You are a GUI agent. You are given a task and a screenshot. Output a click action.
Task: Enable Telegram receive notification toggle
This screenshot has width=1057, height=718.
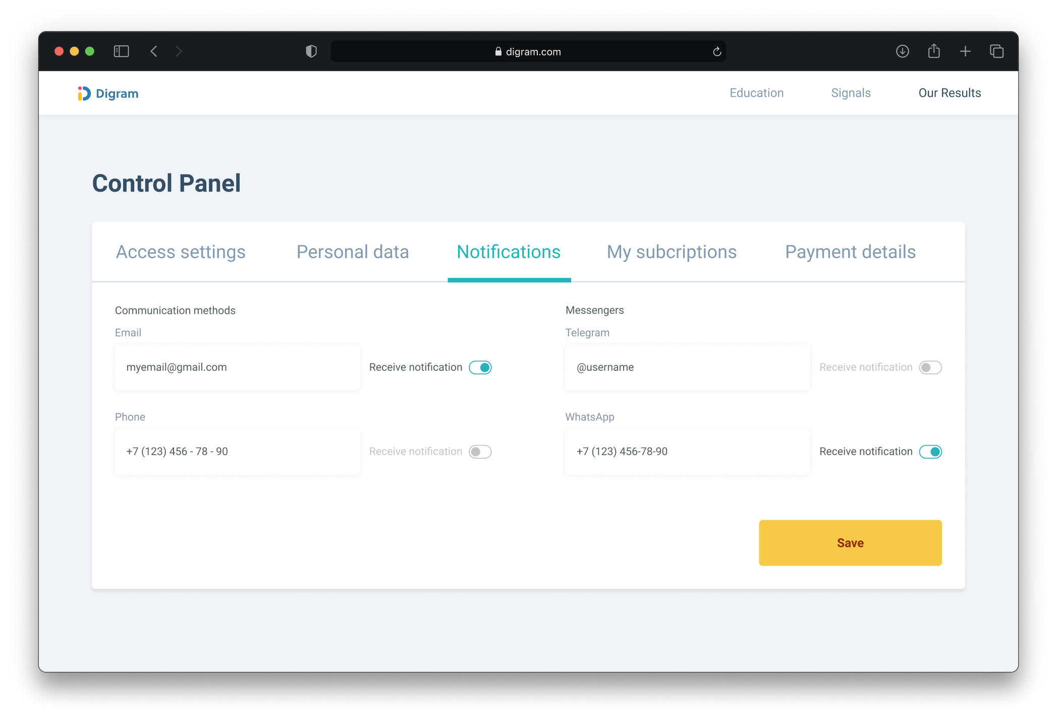click(930, 367)
